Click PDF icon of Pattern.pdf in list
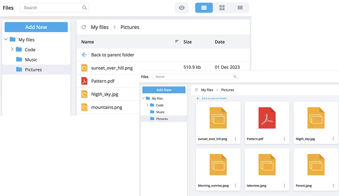Screen dimensions: 339x196 [84, 81]
